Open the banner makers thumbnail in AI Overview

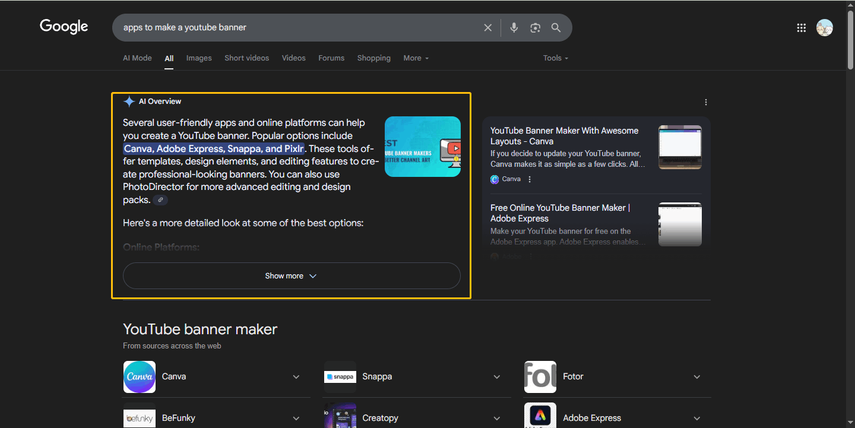coord(423,147)
